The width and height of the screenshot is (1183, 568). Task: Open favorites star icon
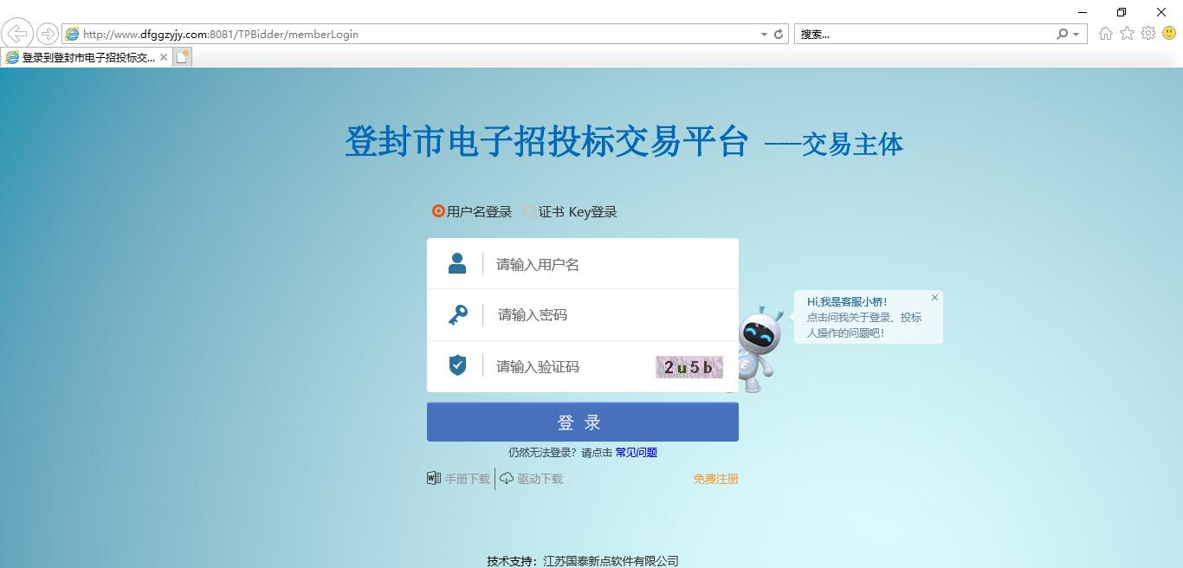(1127, 34)
